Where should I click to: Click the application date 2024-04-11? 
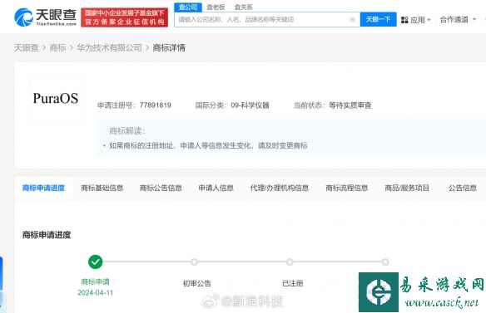coord(96,292)
